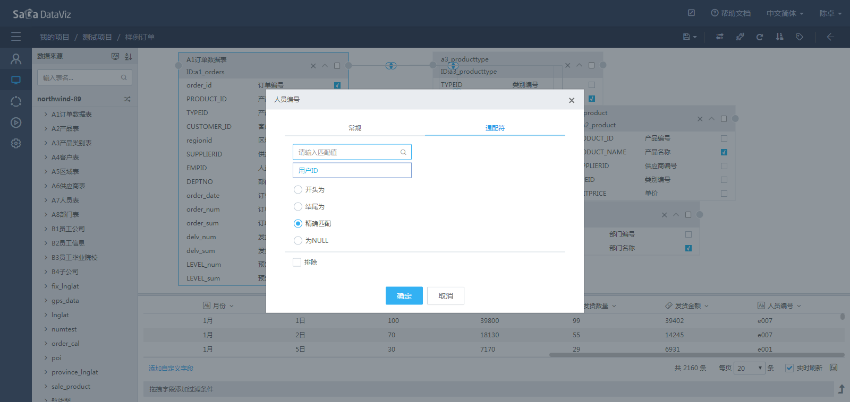Expand the A1订单数据表 tree item
Image resolution: width=850 pixels, height=402 pixels.
(46, 114)
